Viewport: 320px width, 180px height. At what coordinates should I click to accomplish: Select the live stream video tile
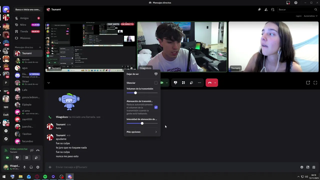pyautogui.click(x=90, y=47)
